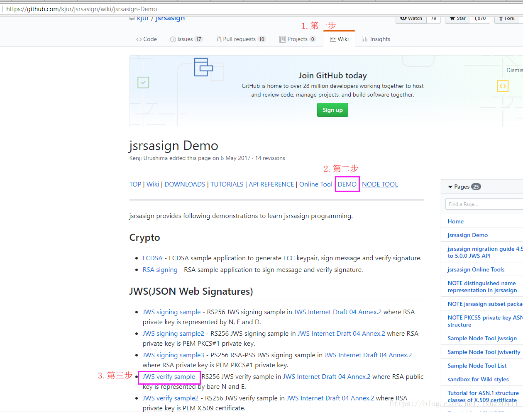Open the jsrsasign repository name link
The height and width of the screenshot is (412, 523).
coord(170,18)
